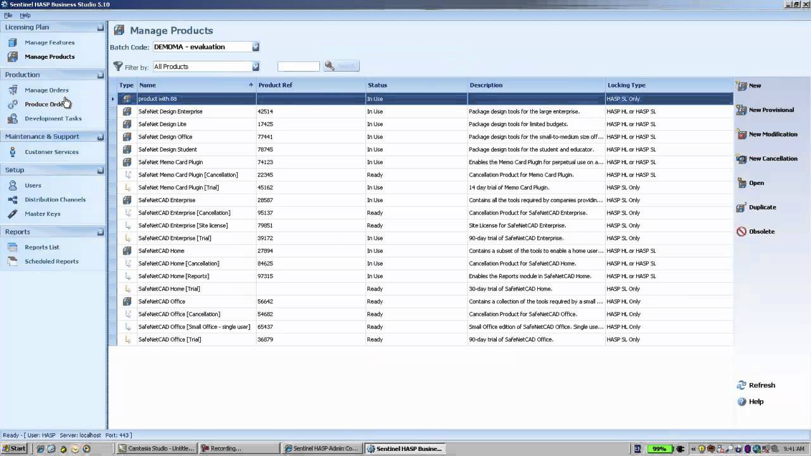811x456 pixels.
Task: Click the Refresh icon
Action: tap(741, 385)
